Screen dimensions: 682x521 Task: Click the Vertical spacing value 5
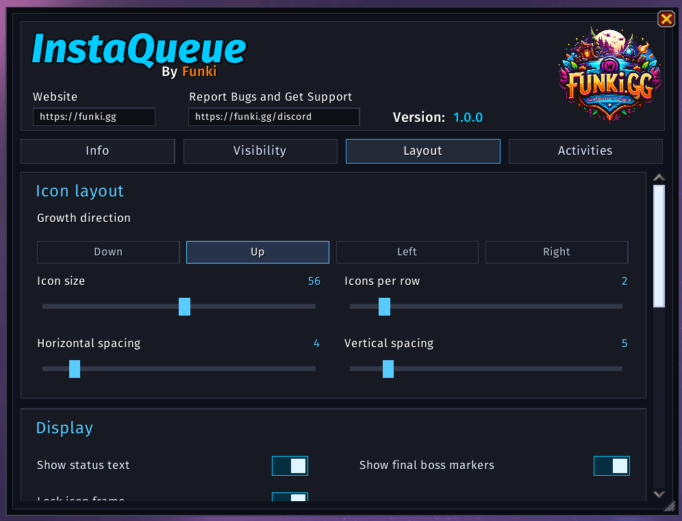pyautogui.click(x=624, y=344)
